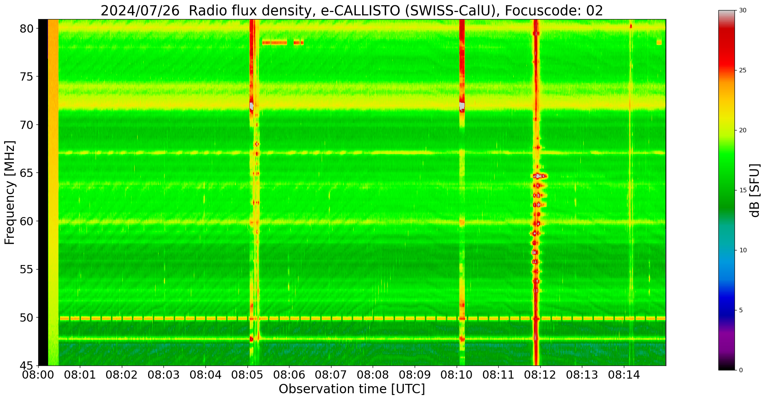The width and height of the screenshot is (766, 400).
Task: Click the colorbar tick label 15
Action: [742, 190]
